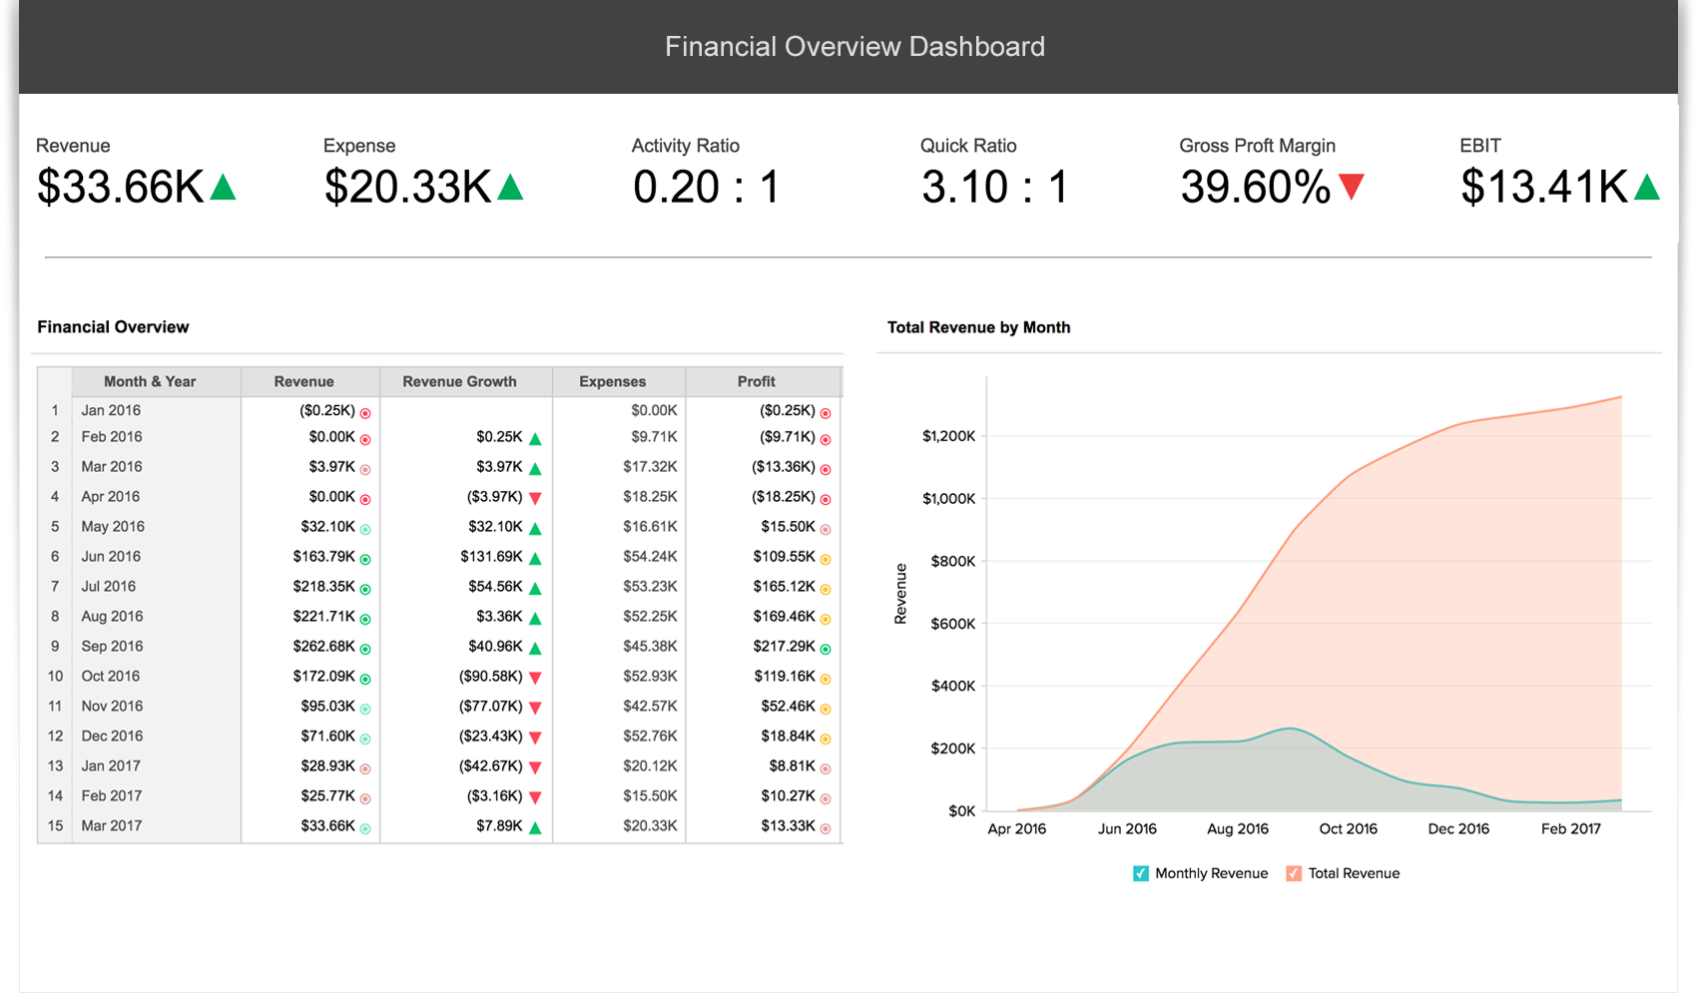Click the green status dot beside Jun 2016 Revenue
1697x993 pixels.
(365, 557)
